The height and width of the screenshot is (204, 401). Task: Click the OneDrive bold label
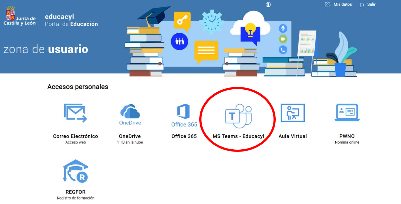pyautogui.click(x=130, y=136)
